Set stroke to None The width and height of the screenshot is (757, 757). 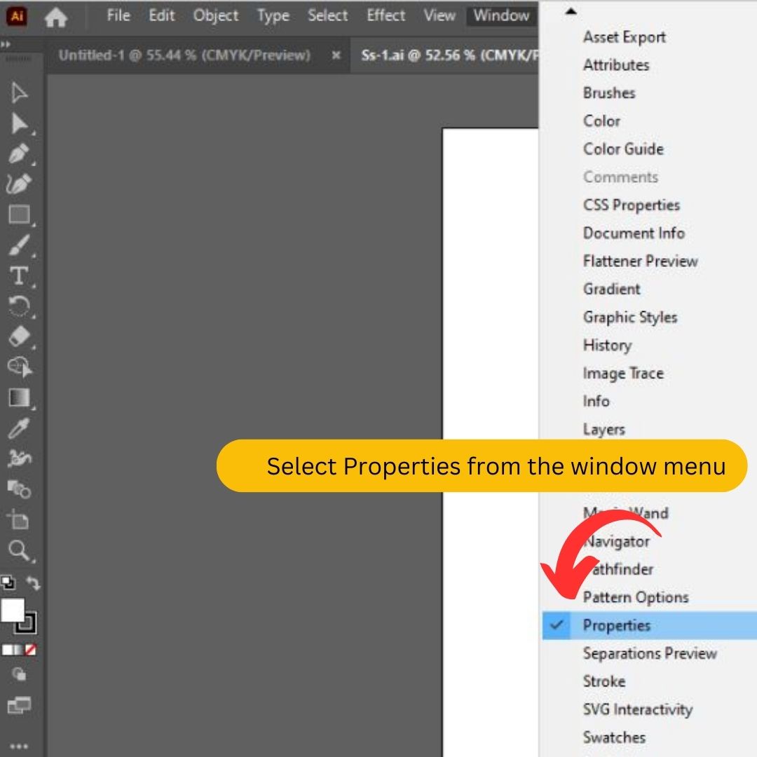pos(31,650)
